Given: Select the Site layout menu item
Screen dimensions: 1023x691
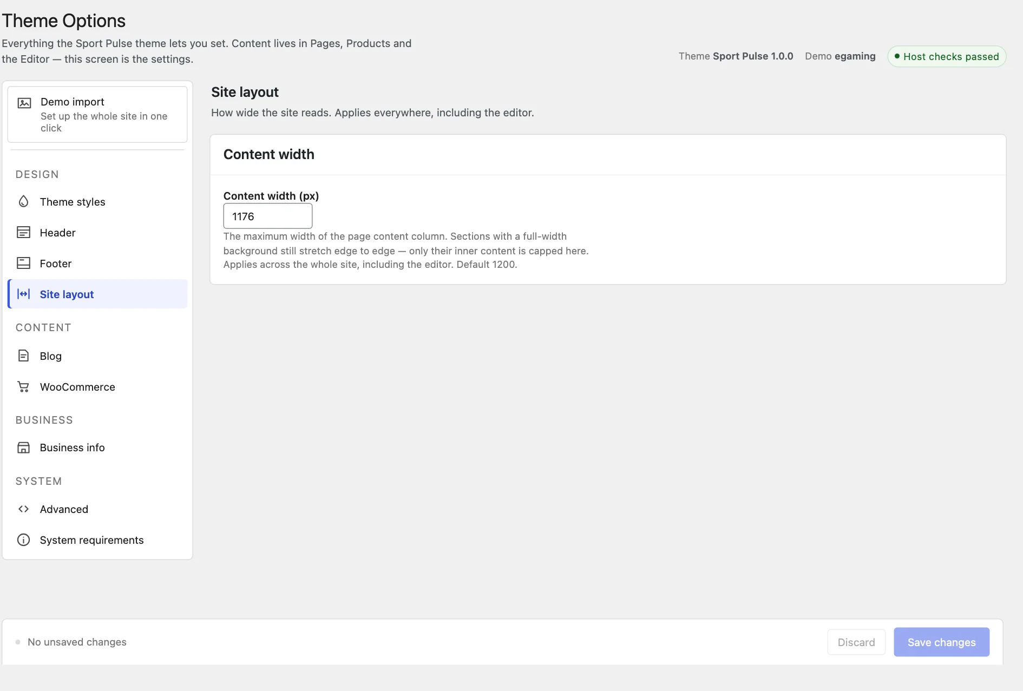Looking at the screenshot, I should coord(97,294).
